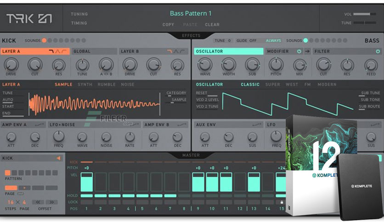Toggle the Modifier power button
This screenshot has width=384, height=222.
click(299, 51)
